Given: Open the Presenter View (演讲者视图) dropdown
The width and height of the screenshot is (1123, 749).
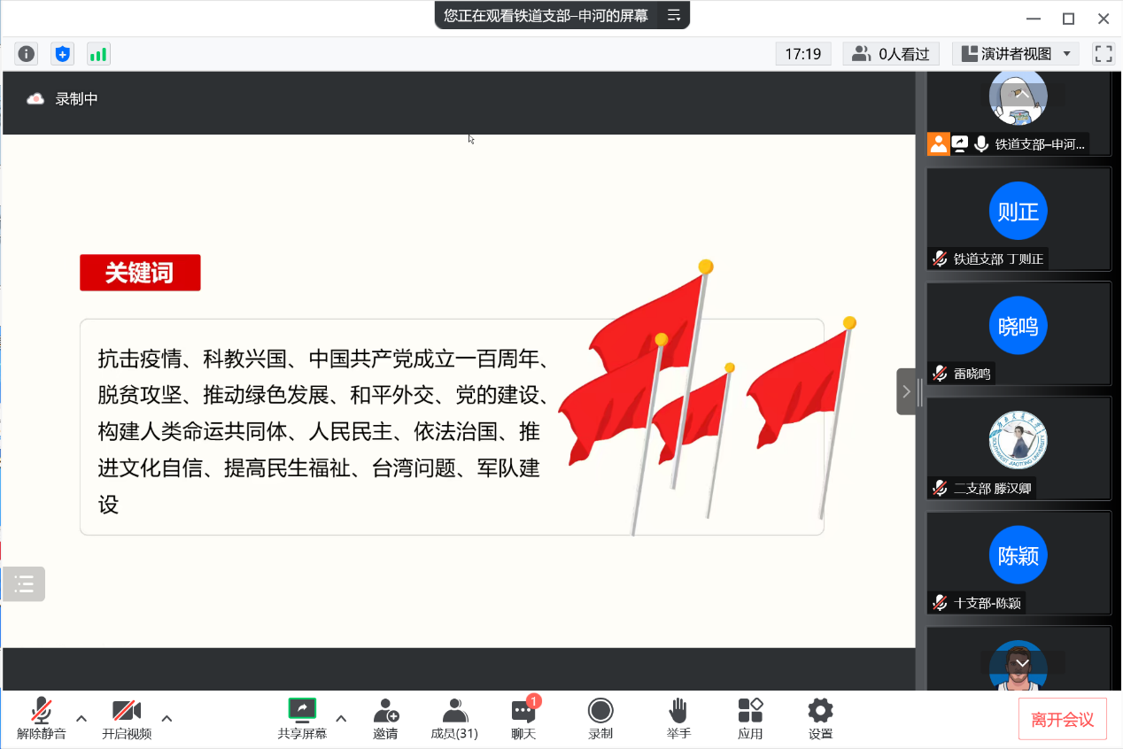Looking at the screenshot, I should [1016, 54].
